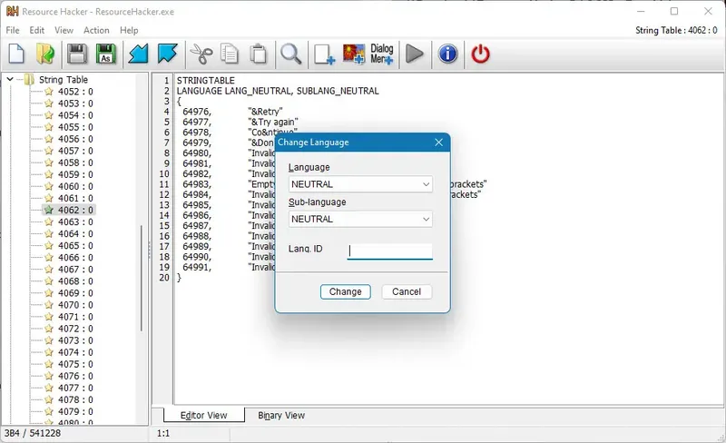Click the Lang. ID input field
Viewport: 726px width, 443px height.
click(390, 251)
